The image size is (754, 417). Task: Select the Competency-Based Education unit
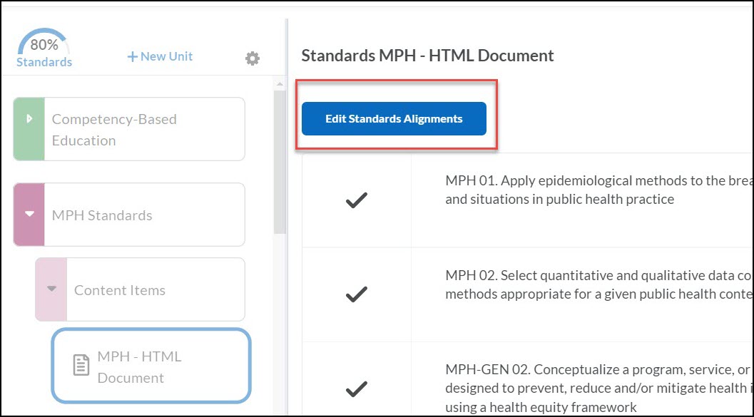click(129, 129)
